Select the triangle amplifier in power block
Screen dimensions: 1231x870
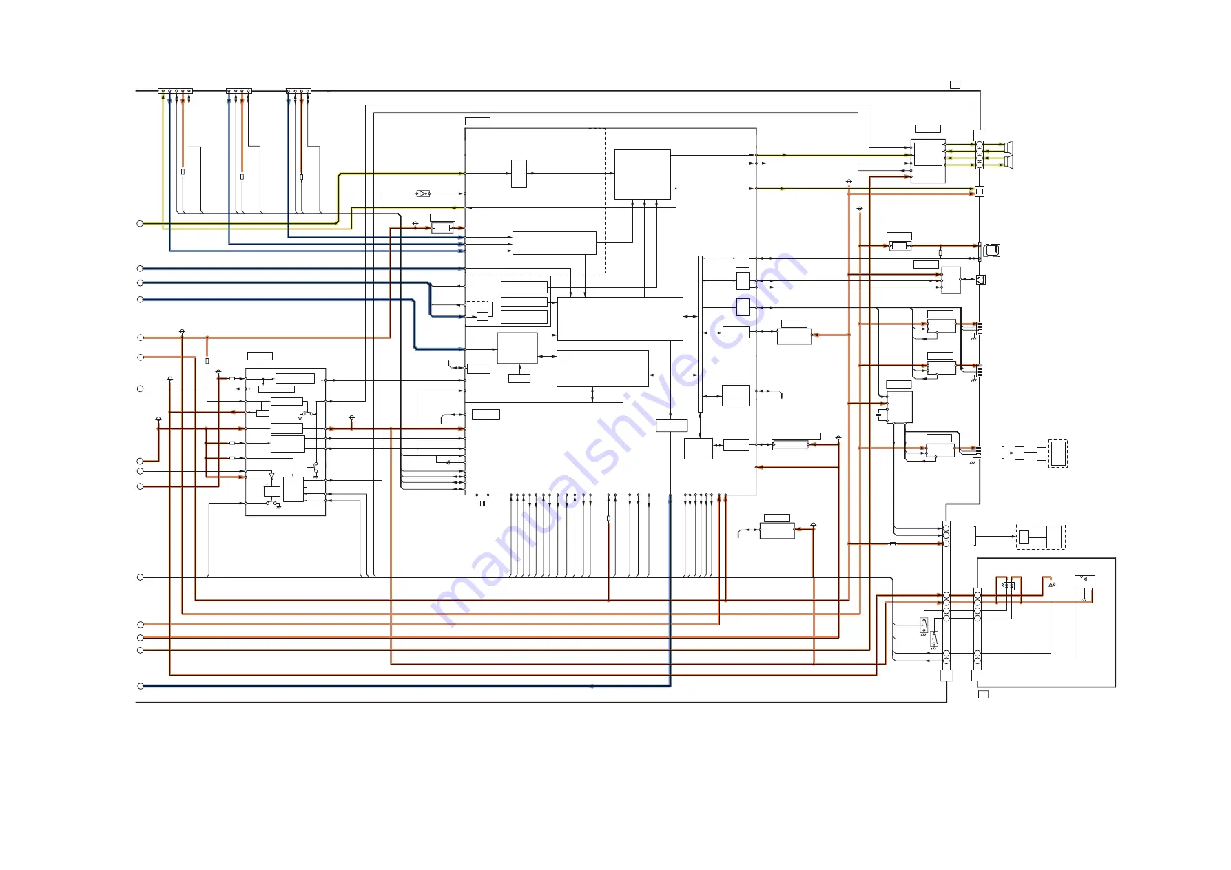271,476
